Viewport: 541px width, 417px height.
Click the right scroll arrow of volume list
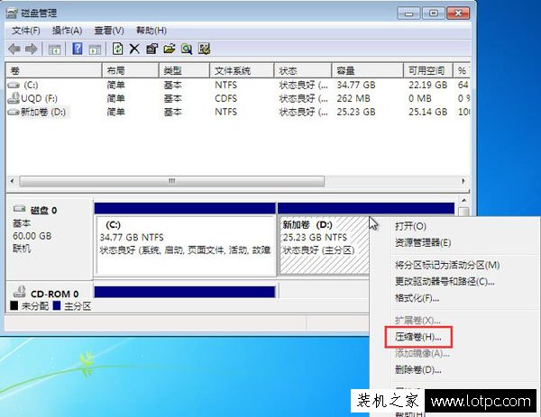point(463,181)
